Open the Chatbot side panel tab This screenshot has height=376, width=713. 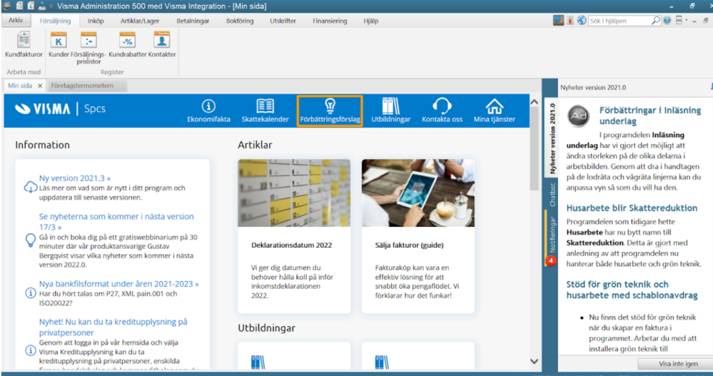coord(551,194)
